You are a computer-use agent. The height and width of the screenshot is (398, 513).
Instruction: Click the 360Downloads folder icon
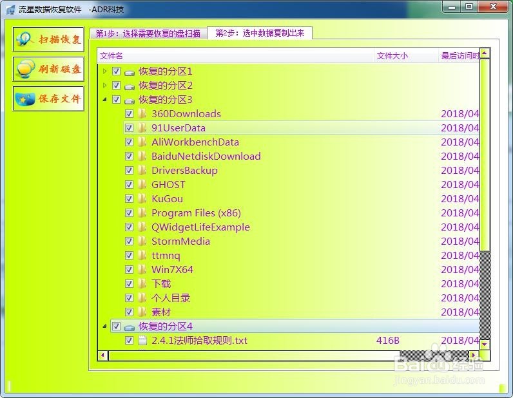pos(142,113)
